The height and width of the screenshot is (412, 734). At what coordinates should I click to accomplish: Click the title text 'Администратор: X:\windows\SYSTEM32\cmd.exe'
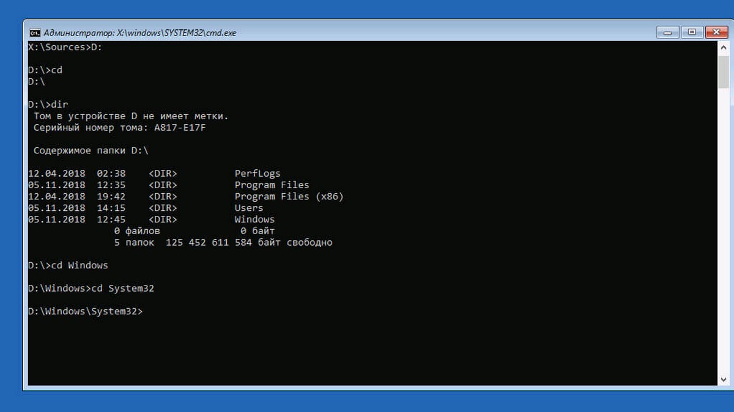coord(140,32)
